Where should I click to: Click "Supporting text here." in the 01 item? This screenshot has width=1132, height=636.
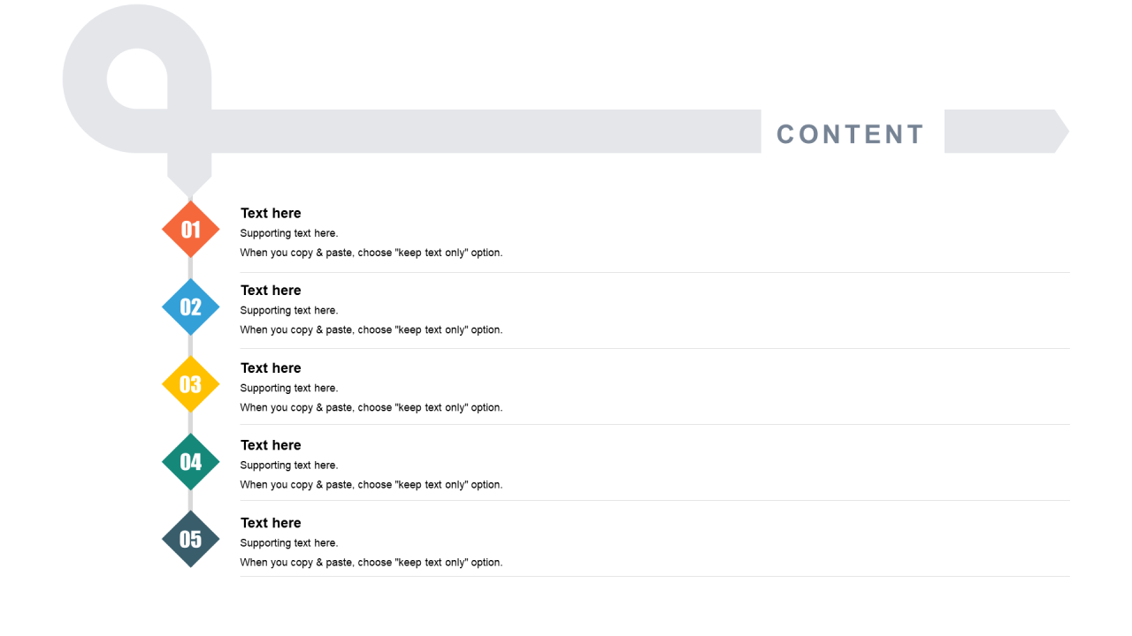click(289, 233)
